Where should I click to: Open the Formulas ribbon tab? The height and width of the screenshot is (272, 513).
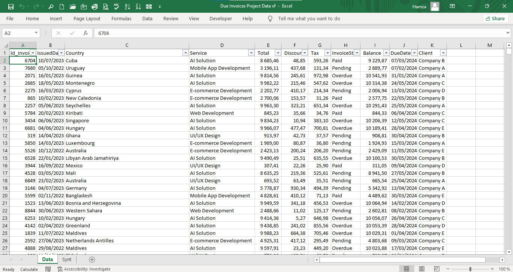121,18
